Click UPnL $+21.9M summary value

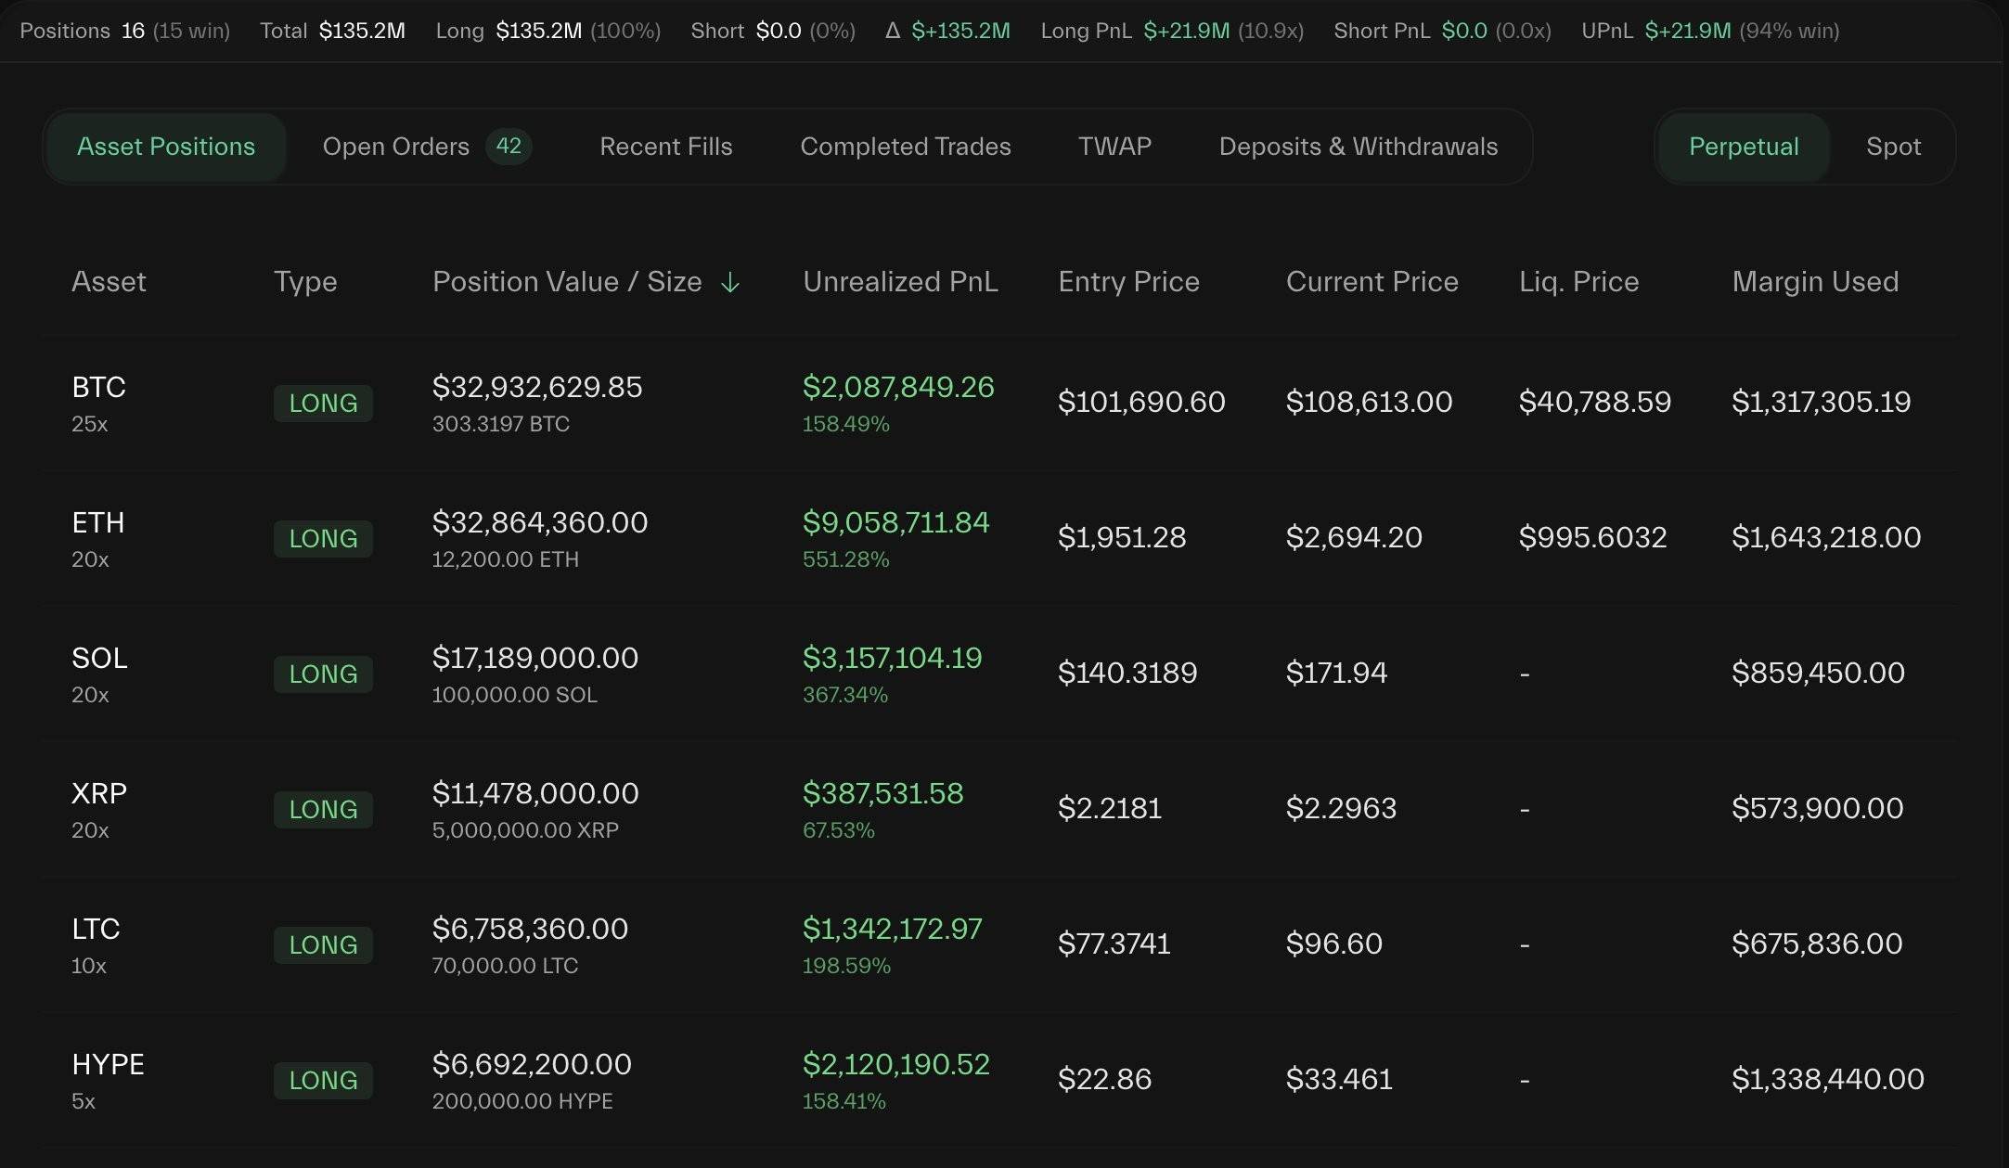point(1687,31)
